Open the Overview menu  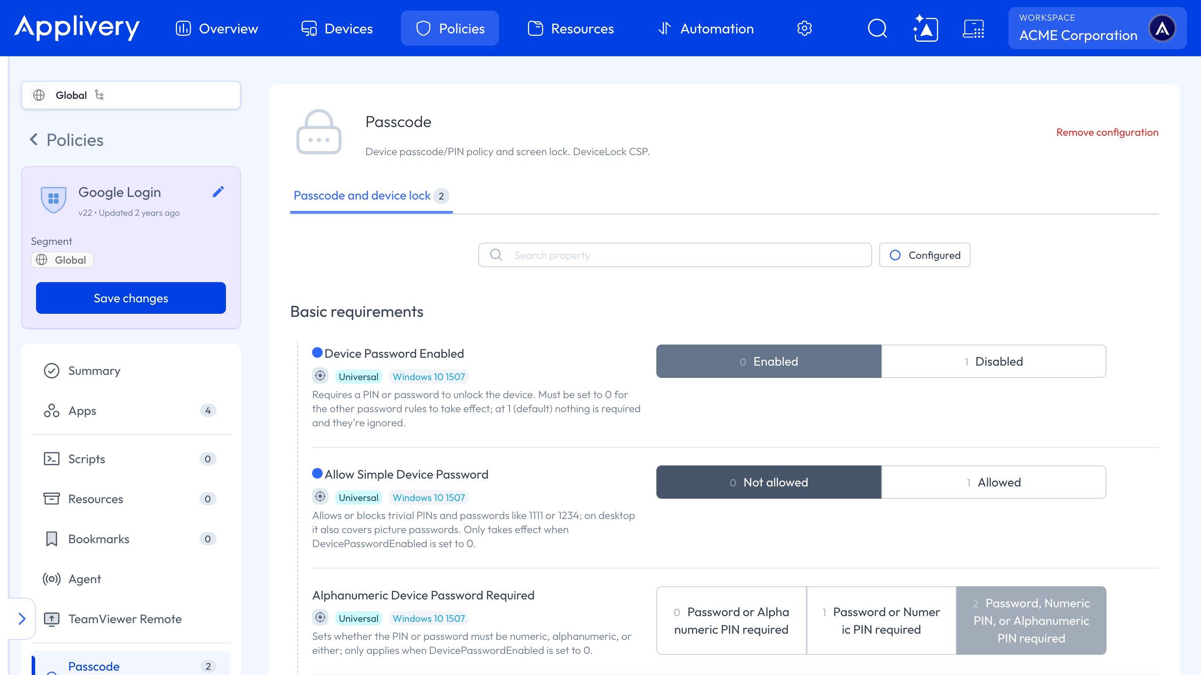click(217, 29)
